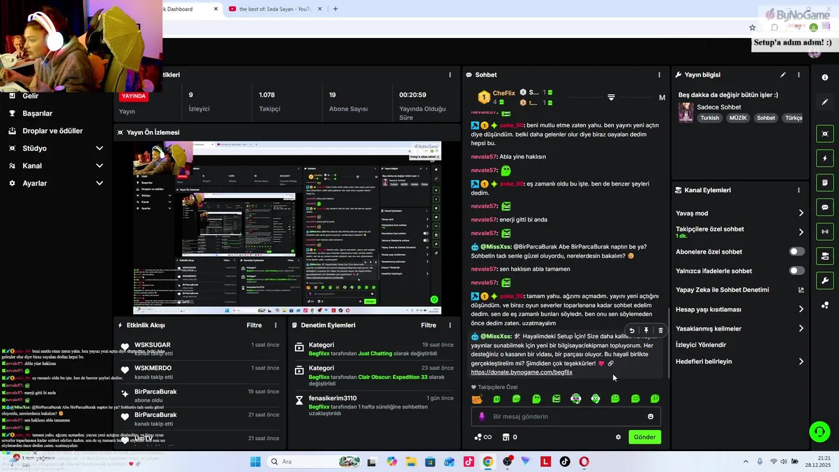Click the CheFlix top gifter name
The height and width of the screenshot is (472, 839).
(x=504, y=93)
